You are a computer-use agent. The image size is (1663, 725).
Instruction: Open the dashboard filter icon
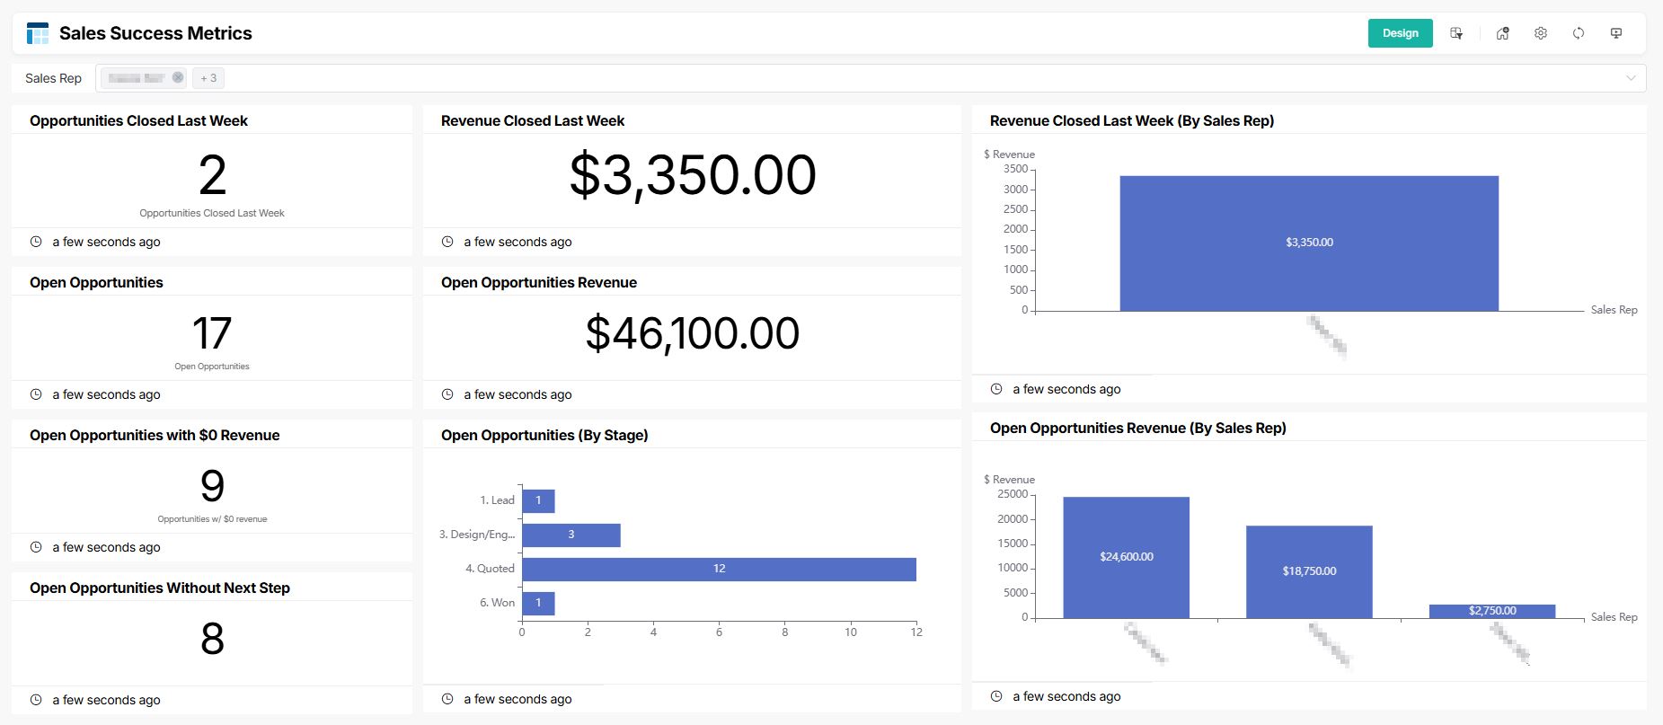(1456, 33)
